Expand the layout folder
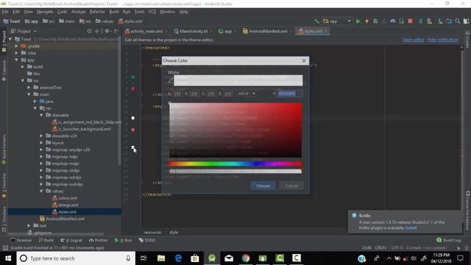 pyautogui.click(x=41, y=143)
